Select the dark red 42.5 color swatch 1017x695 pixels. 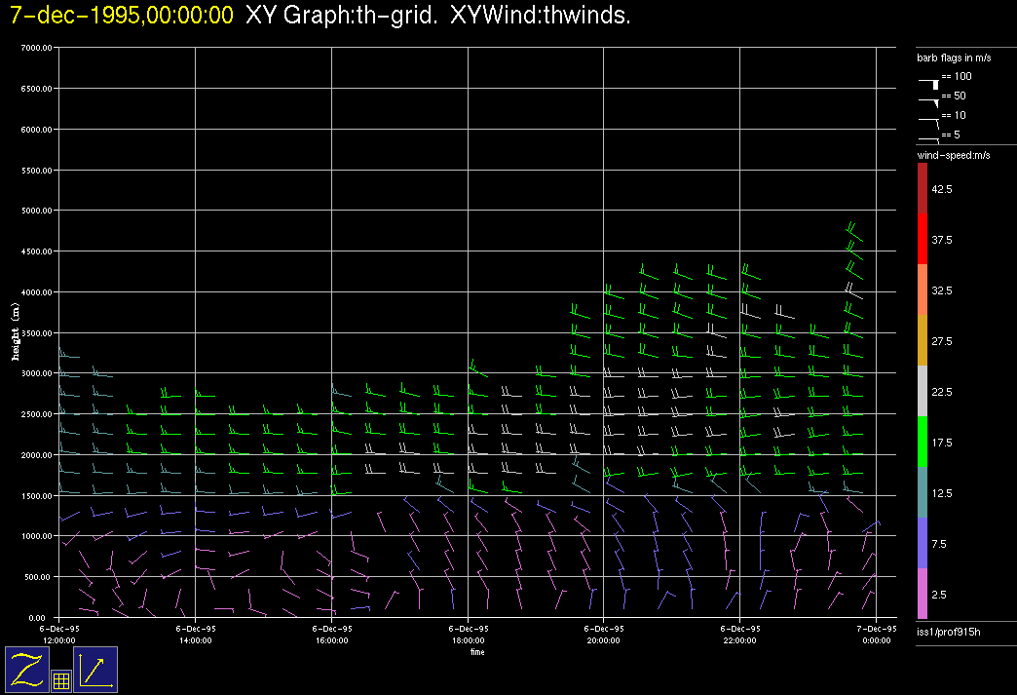pyautogui.click(x=923, y=188)
